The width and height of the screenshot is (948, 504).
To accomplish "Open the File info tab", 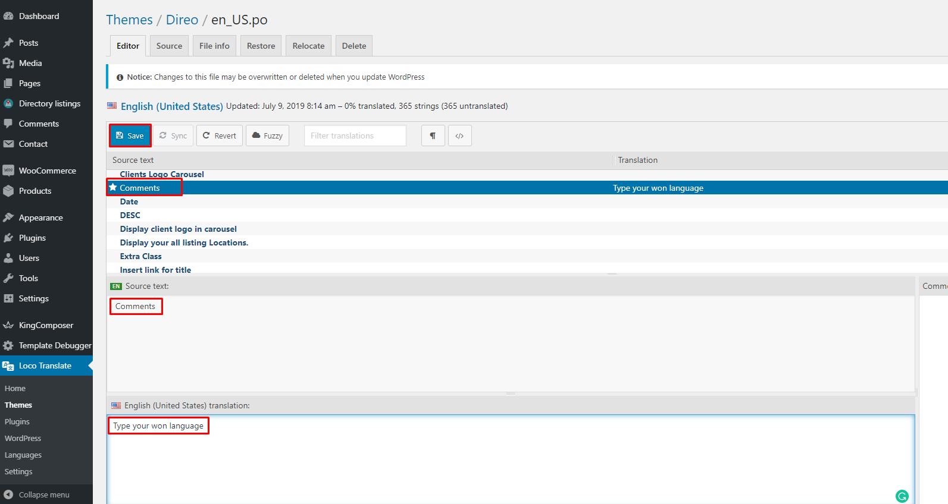I will [x=214, y=46].
